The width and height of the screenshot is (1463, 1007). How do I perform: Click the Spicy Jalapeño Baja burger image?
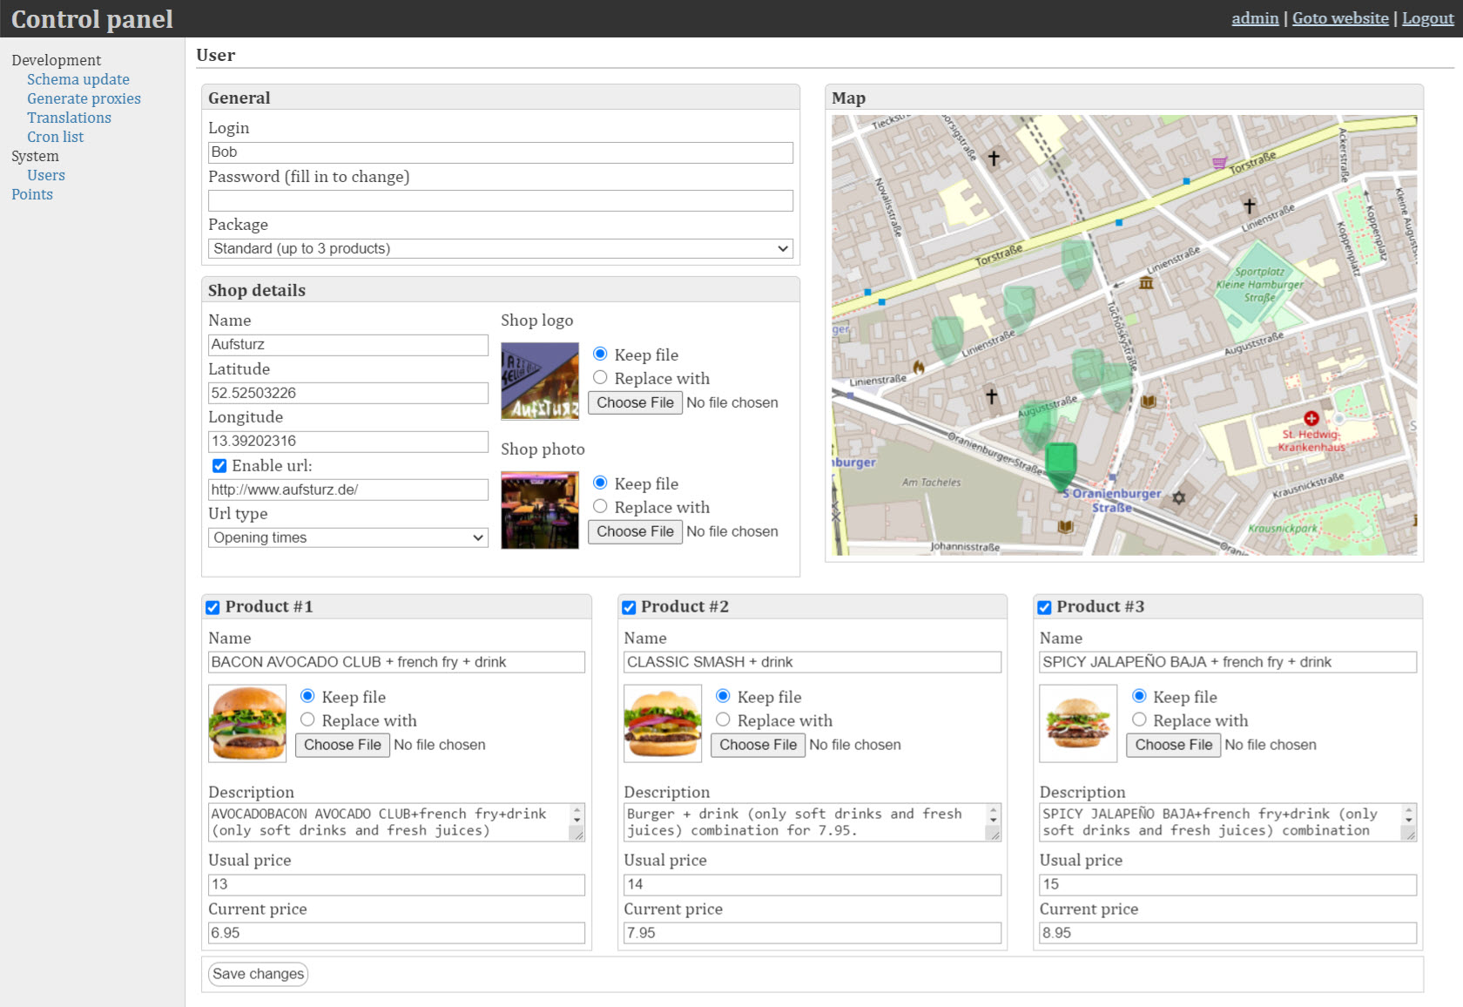pyautogui.click(x=1078, y=724)
